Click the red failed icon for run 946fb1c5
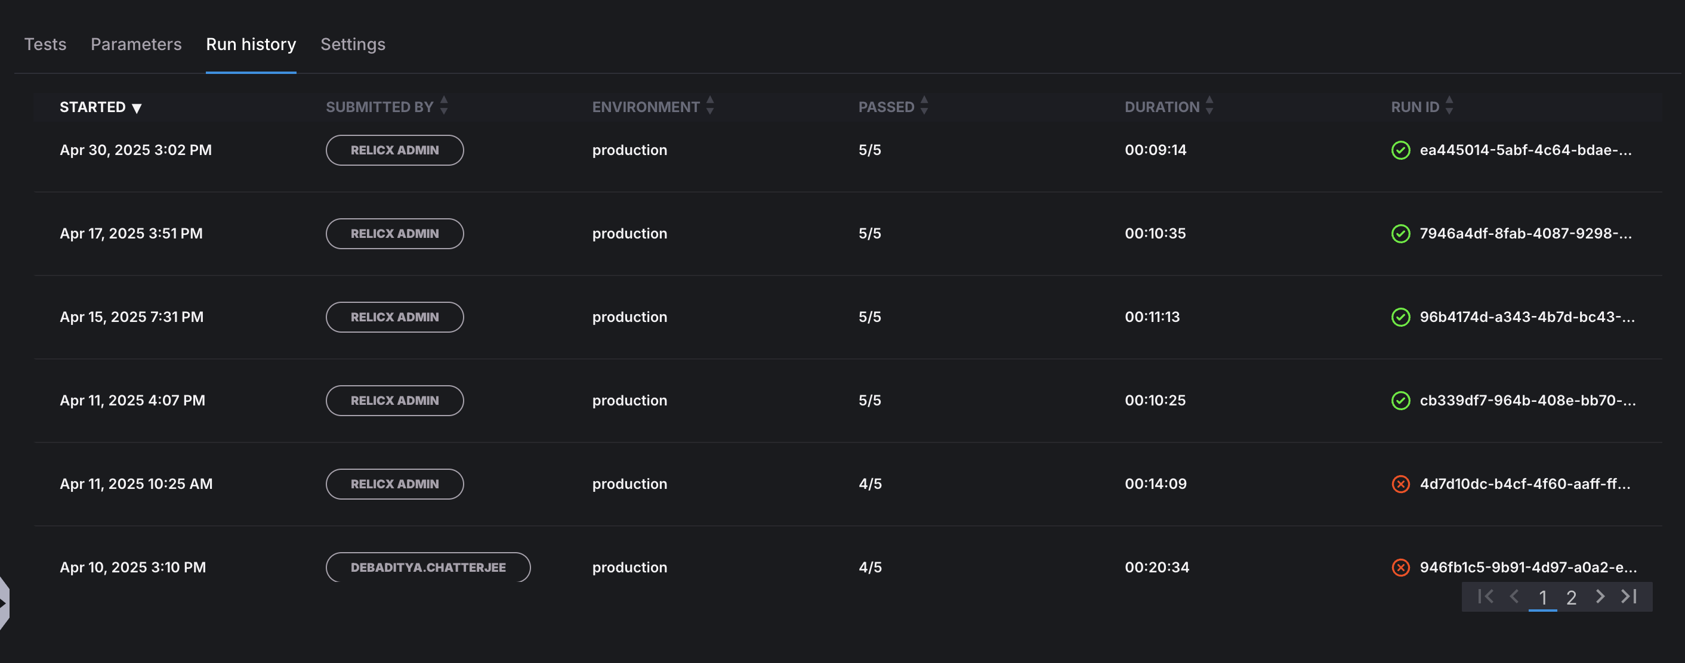The image size is (1685, 663). (x=1400, y=568)
